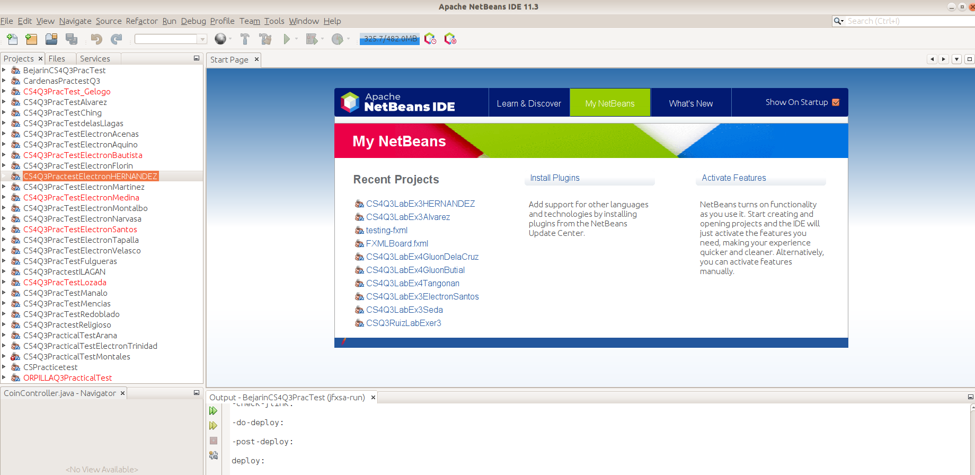This screenshot has width=975, height=475.
Task: Open the configuration combo box in toolbar
Action: click(171, 39)
